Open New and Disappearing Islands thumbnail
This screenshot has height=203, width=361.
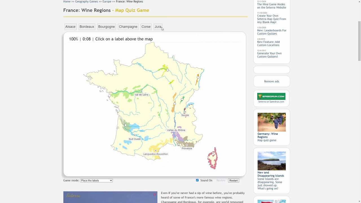pos(271,161)
